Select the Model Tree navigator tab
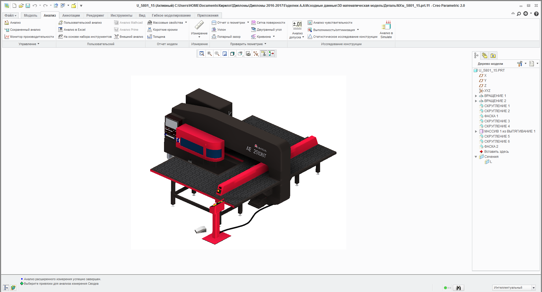This screenshot has width=542, height=292. tap(477, 56)
